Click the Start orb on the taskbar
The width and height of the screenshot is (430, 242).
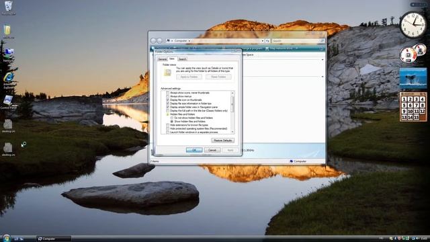point(6,238)
